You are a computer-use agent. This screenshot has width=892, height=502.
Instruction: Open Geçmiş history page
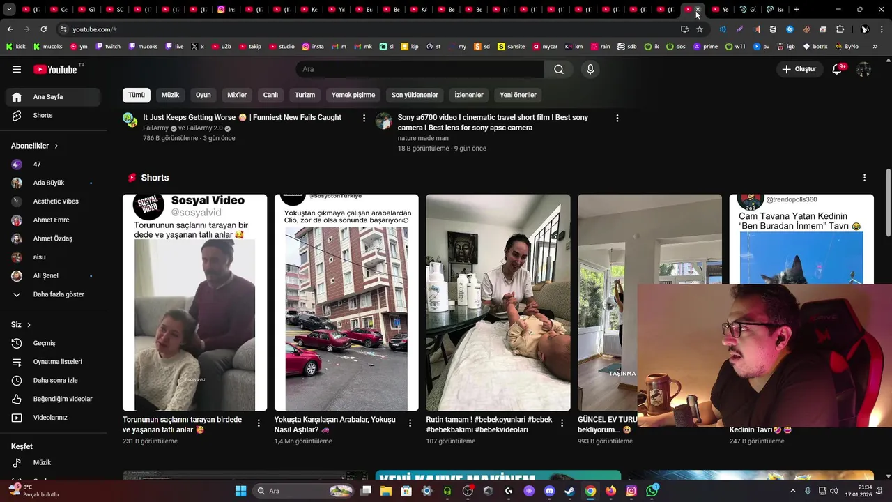[53, 343]
